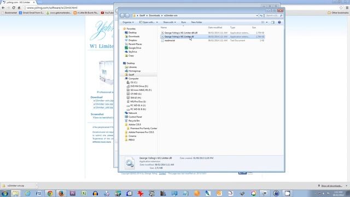This screenshot has width=350, height=197.
Task: Select Libraries in navigation tree
Action: pyautogui.click(x=132, y=67)
